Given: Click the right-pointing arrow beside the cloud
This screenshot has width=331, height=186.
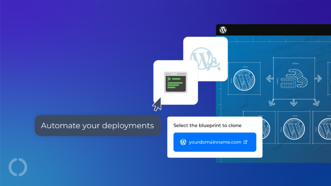Looking at the screenshot, I should tap(318, 79).
